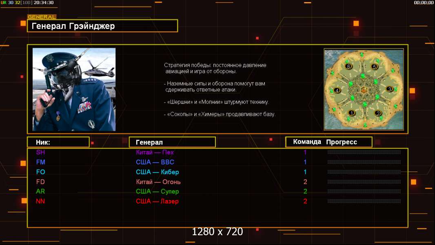Select player nickname "NN"
Viewport: 435px width, 245px height.
pos(40,201)
